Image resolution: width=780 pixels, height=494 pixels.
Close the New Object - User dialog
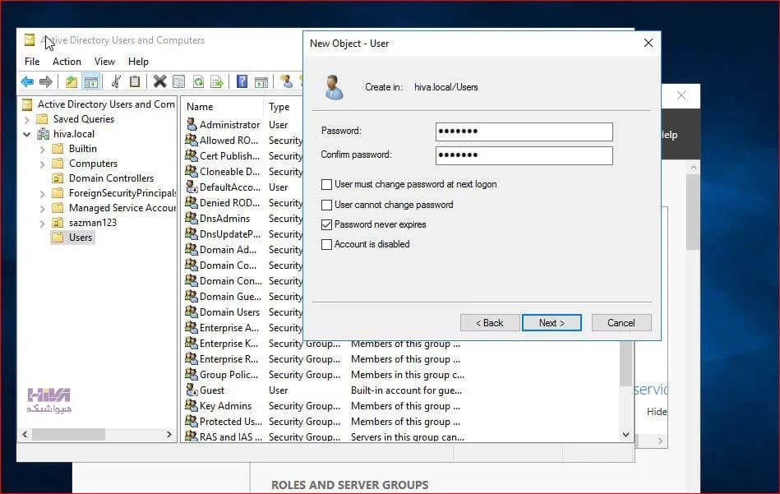tap(648, 44)
